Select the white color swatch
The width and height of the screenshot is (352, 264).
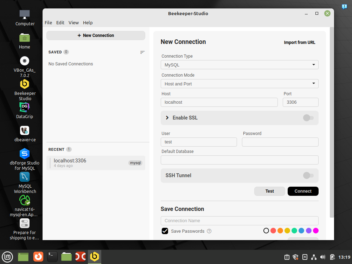pyautogui.click(x=266, y=231)
